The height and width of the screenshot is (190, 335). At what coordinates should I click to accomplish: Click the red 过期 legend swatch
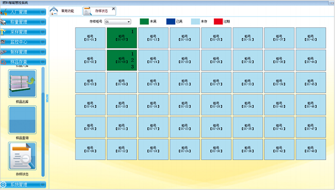tap(218, 22)
